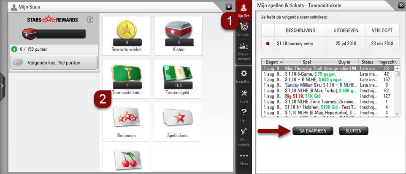
Task: Open the Speltickets star ticket tile
Action: [x=178, y=122]
